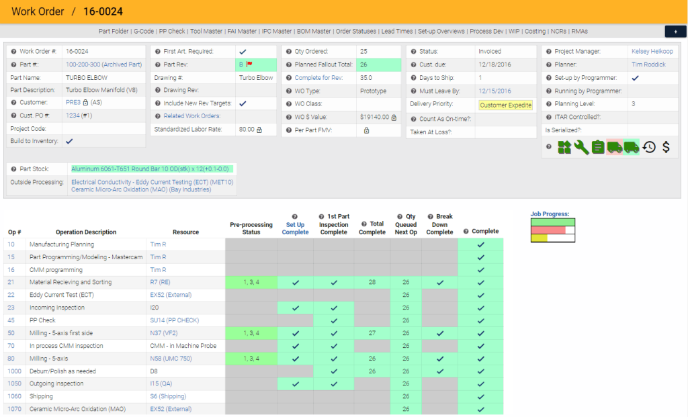This screenshot has width=688, height=417.
Task: Click the dark plus expand button
Action: pos(675,32)
